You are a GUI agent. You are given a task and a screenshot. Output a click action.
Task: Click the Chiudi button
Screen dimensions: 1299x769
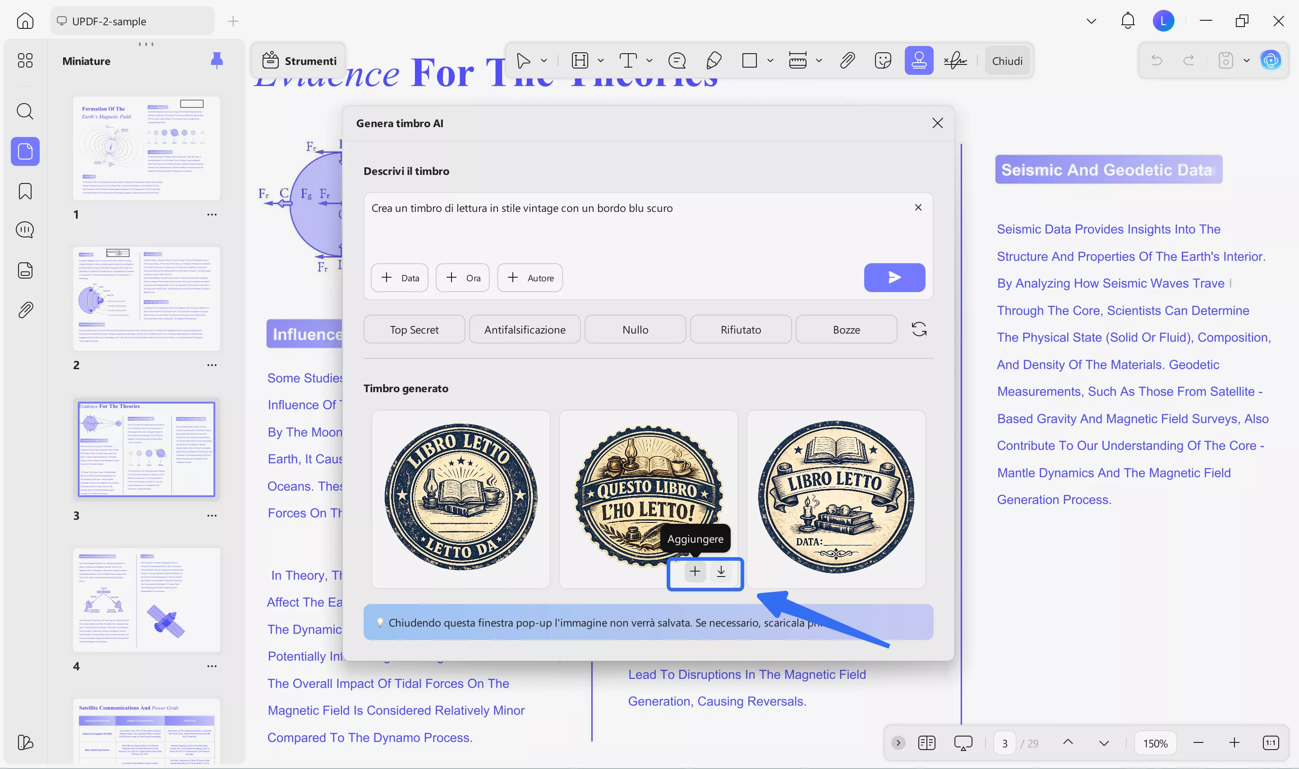1006,60
